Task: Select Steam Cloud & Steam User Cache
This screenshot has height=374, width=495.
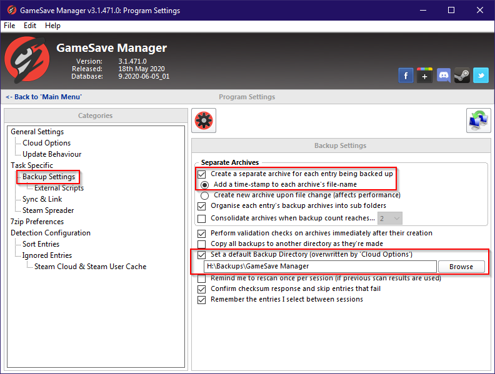Action: click(x=90, y=267)
